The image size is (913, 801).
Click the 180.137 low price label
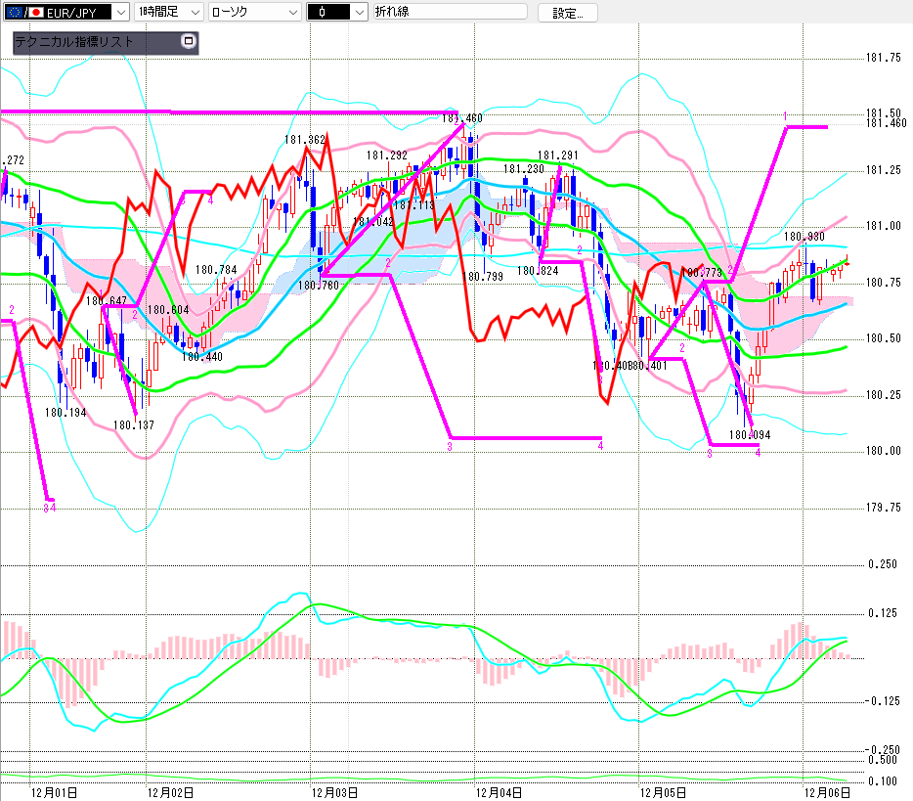pyautogui.click(x=134, y=424)
